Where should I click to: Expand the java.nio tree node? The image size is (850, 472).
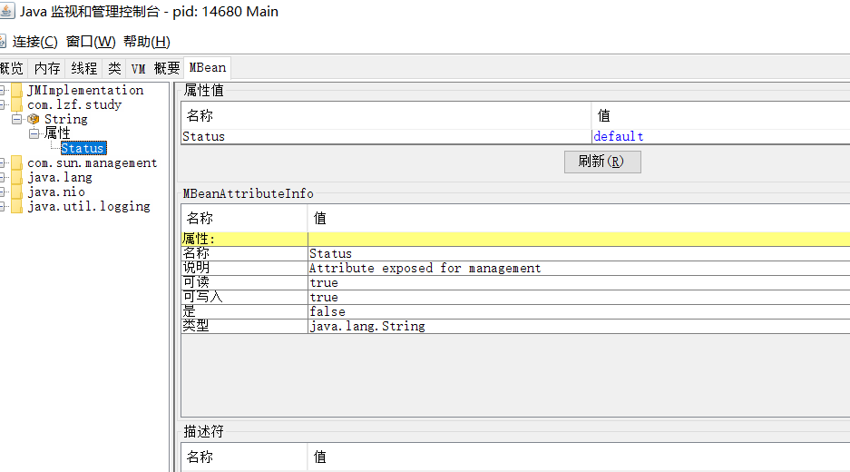coord(2,192)
